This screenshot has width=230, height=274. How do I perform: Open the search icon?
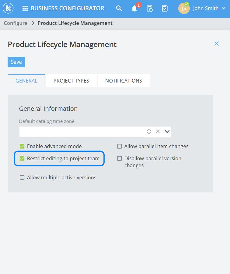tap(119, 8)
